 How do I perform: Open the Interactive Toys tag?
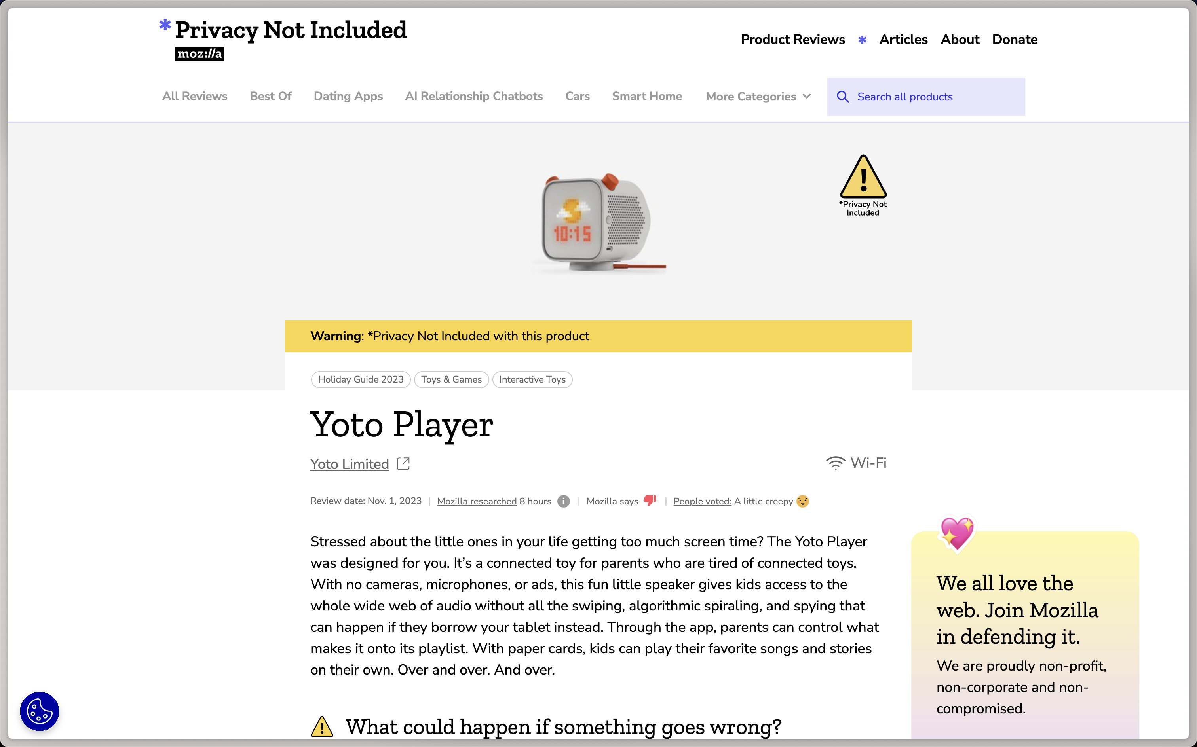pyautogui.click(x=532, y=379)
